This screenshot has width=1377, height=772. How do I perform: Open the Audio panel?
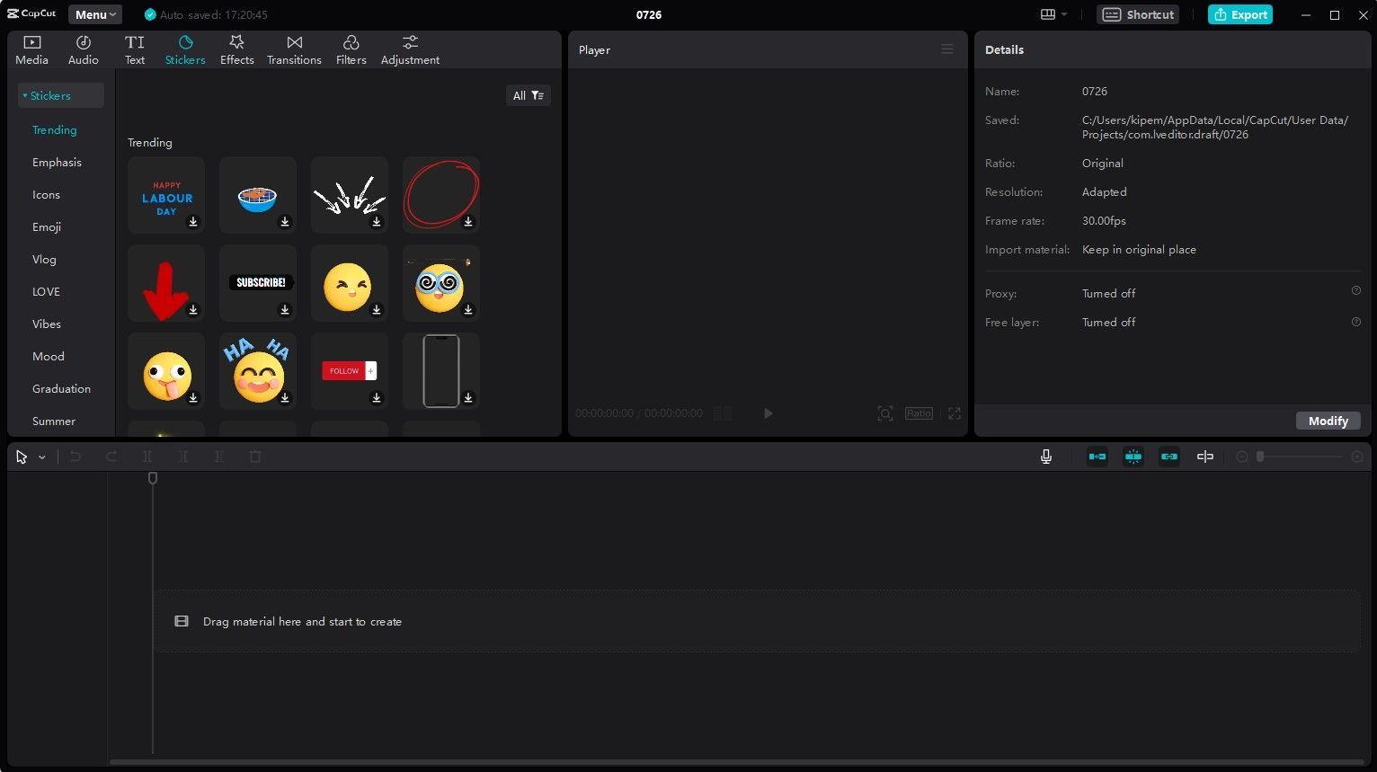[83, 49]
